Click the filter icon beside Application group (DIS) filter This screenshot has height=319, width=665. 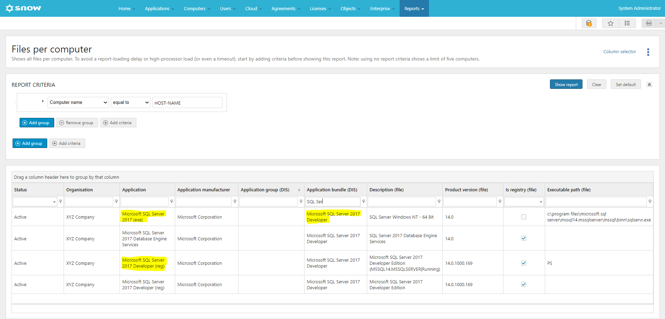coord(301,201)
